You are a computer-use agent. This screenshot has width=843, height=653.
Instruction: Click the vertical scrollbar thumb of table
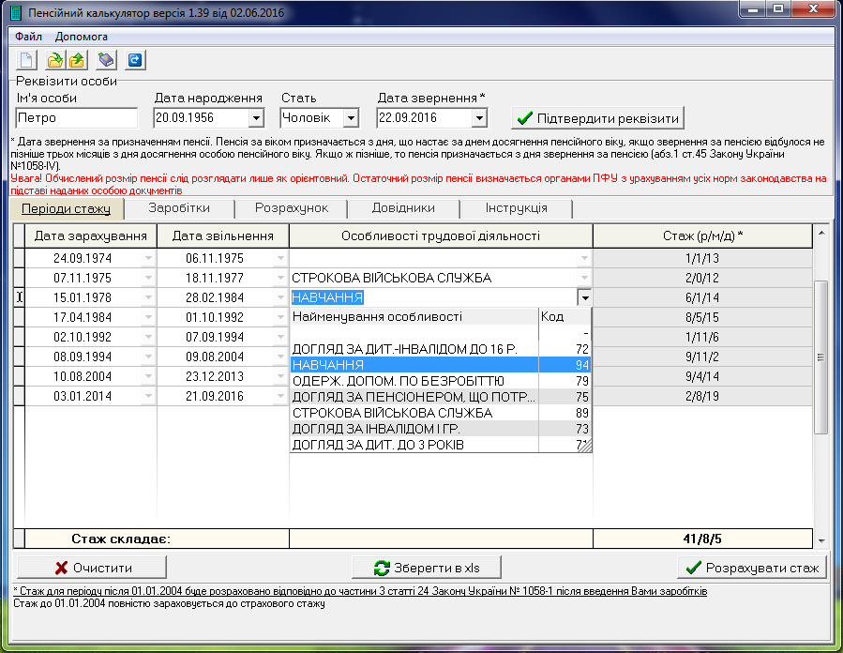tap(820, 357)
